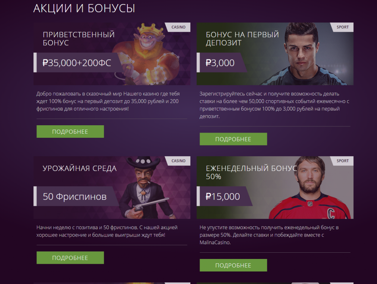Screen dimensions: 377x284
Task: Click the 50 Фриспинов label
Action: click(75, 196)
